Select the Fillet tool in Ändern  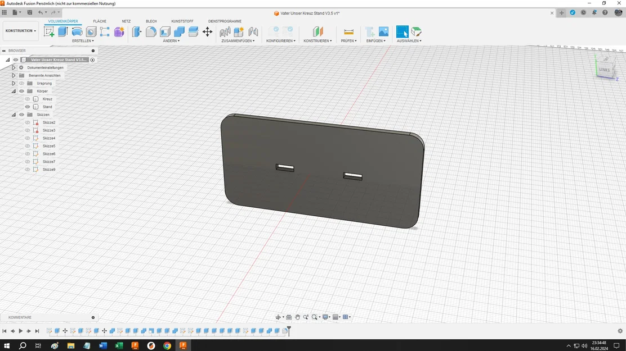point(151,32)
